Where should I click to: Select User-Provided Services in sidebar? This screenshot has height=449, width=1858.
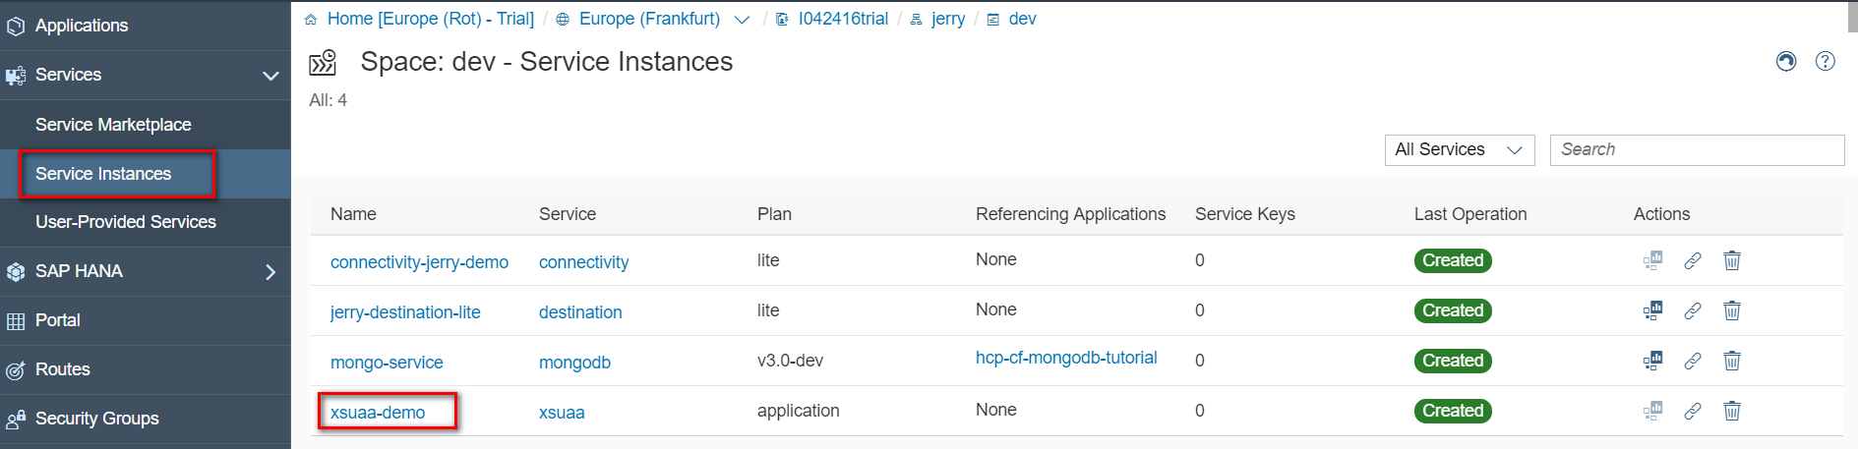(x=126, y=222)
